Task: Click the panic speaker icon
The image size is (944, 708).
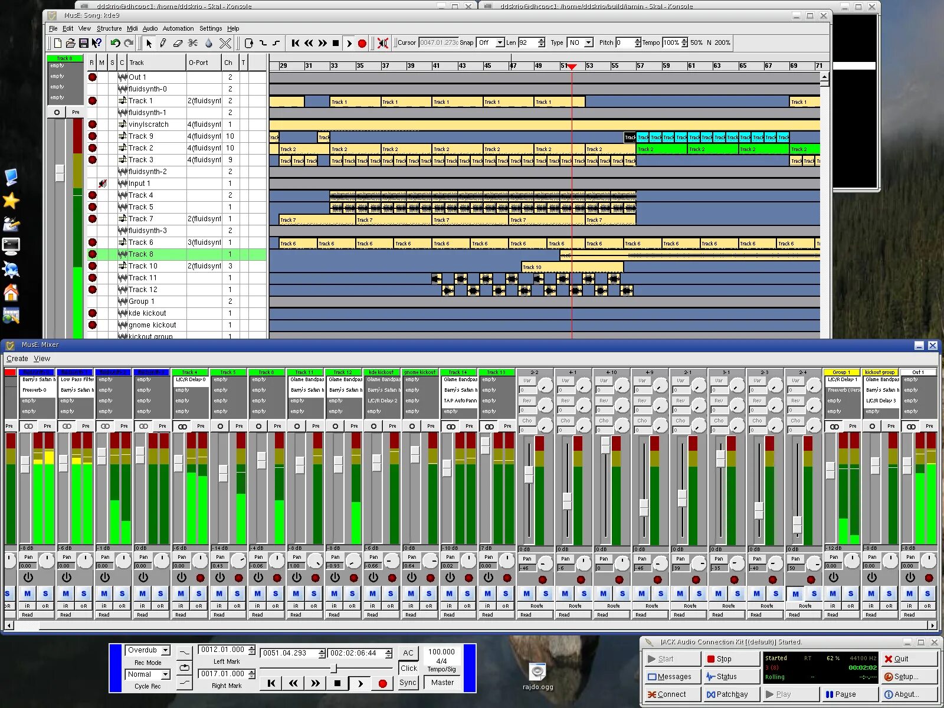Action: pos(383,43)
